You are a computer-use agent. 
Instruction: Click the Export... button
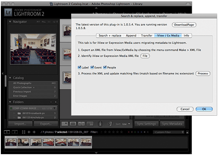pos(46,124)
